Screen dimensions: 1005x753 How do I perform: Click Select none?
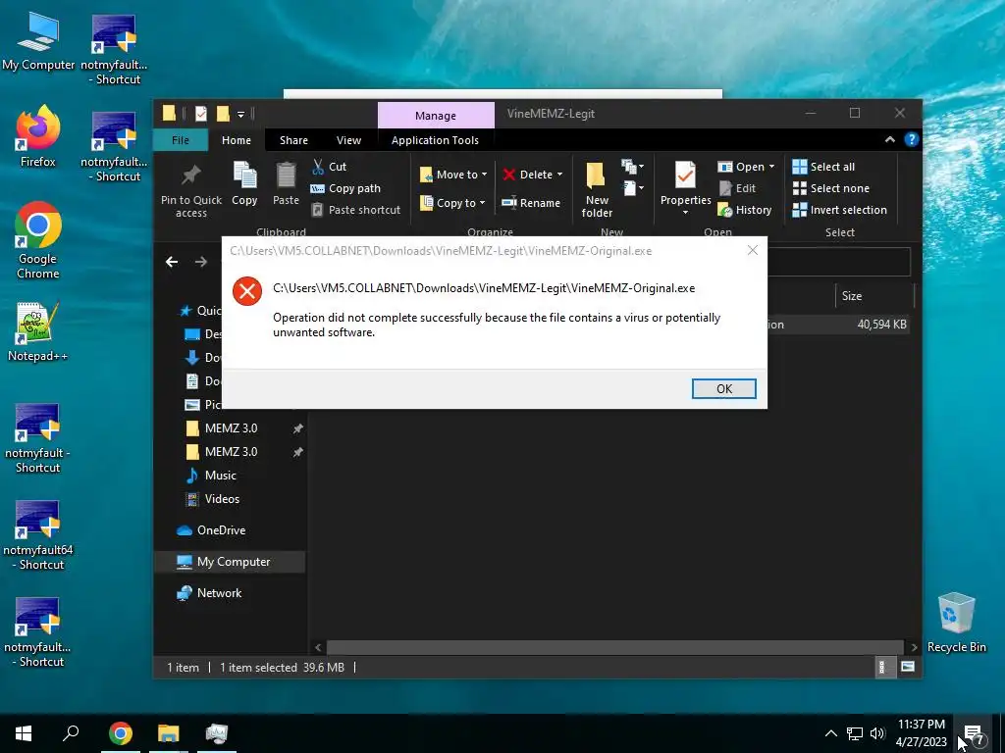tap(831, 188)
